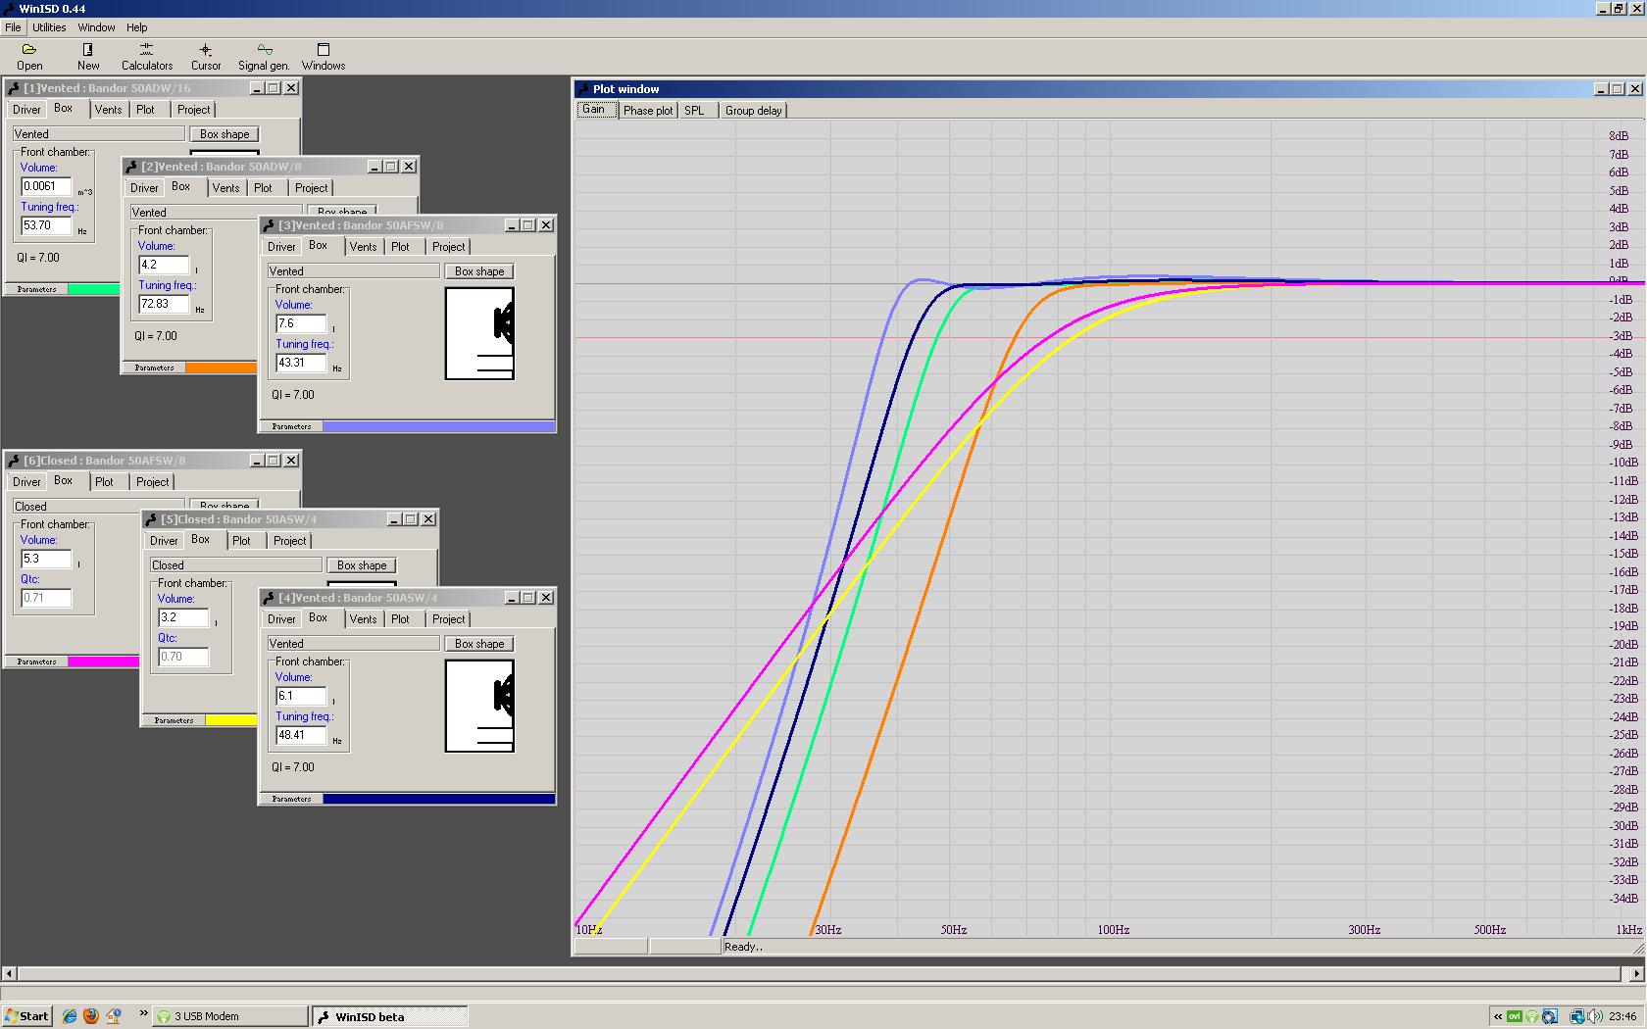Click the Windows toolbar icon
Viewport: 1647px width, 1029px height.
(324, 56)
